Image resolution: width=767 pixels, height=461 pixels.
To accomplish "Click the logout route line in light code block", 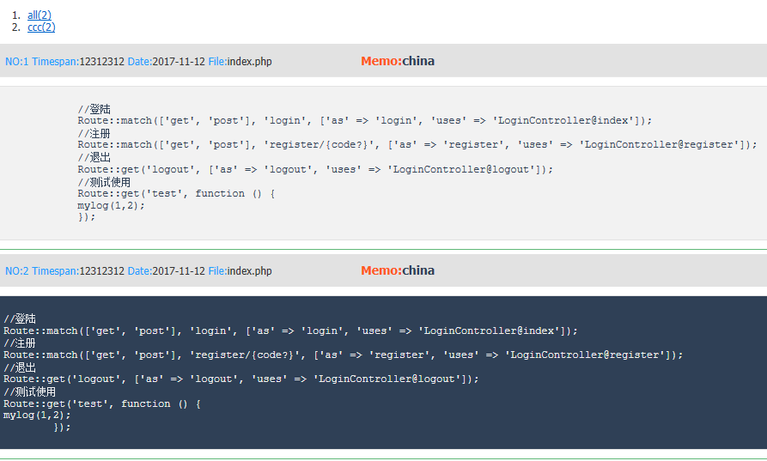I will click(x=315, y=169).
